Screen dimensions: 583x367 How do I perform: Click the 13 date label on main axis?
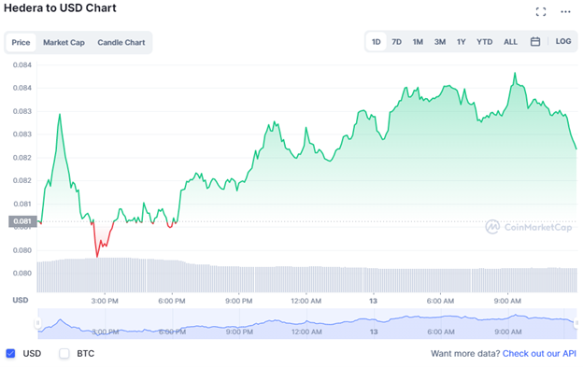(x=373, y=301)
